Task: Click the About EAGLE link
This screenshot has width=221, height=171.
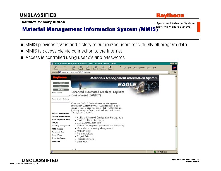Action: coord(57,93)
